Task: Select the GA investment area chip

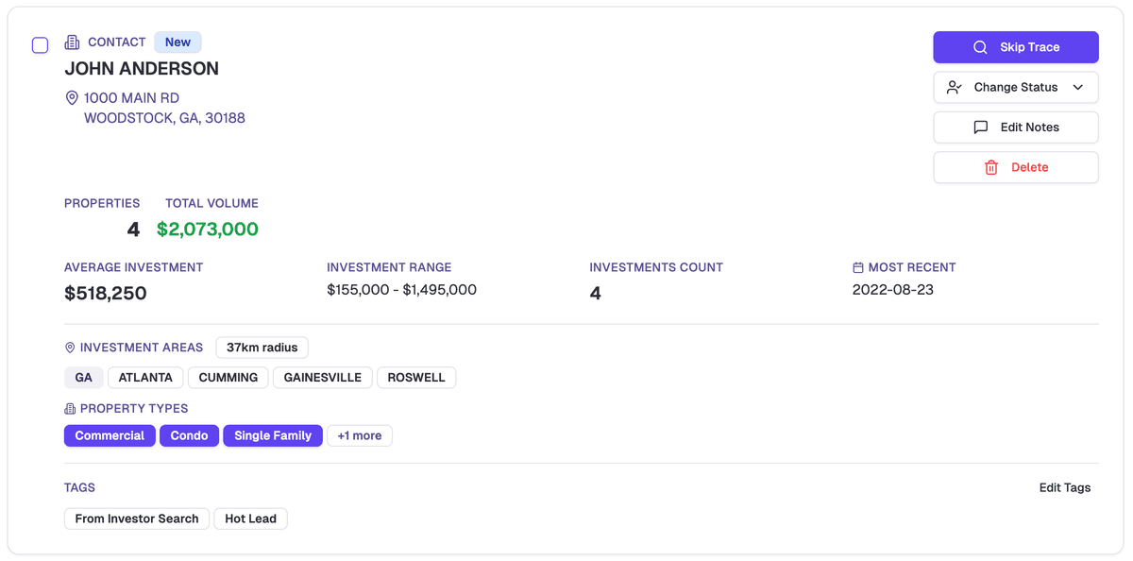Action: coord(83,377)
